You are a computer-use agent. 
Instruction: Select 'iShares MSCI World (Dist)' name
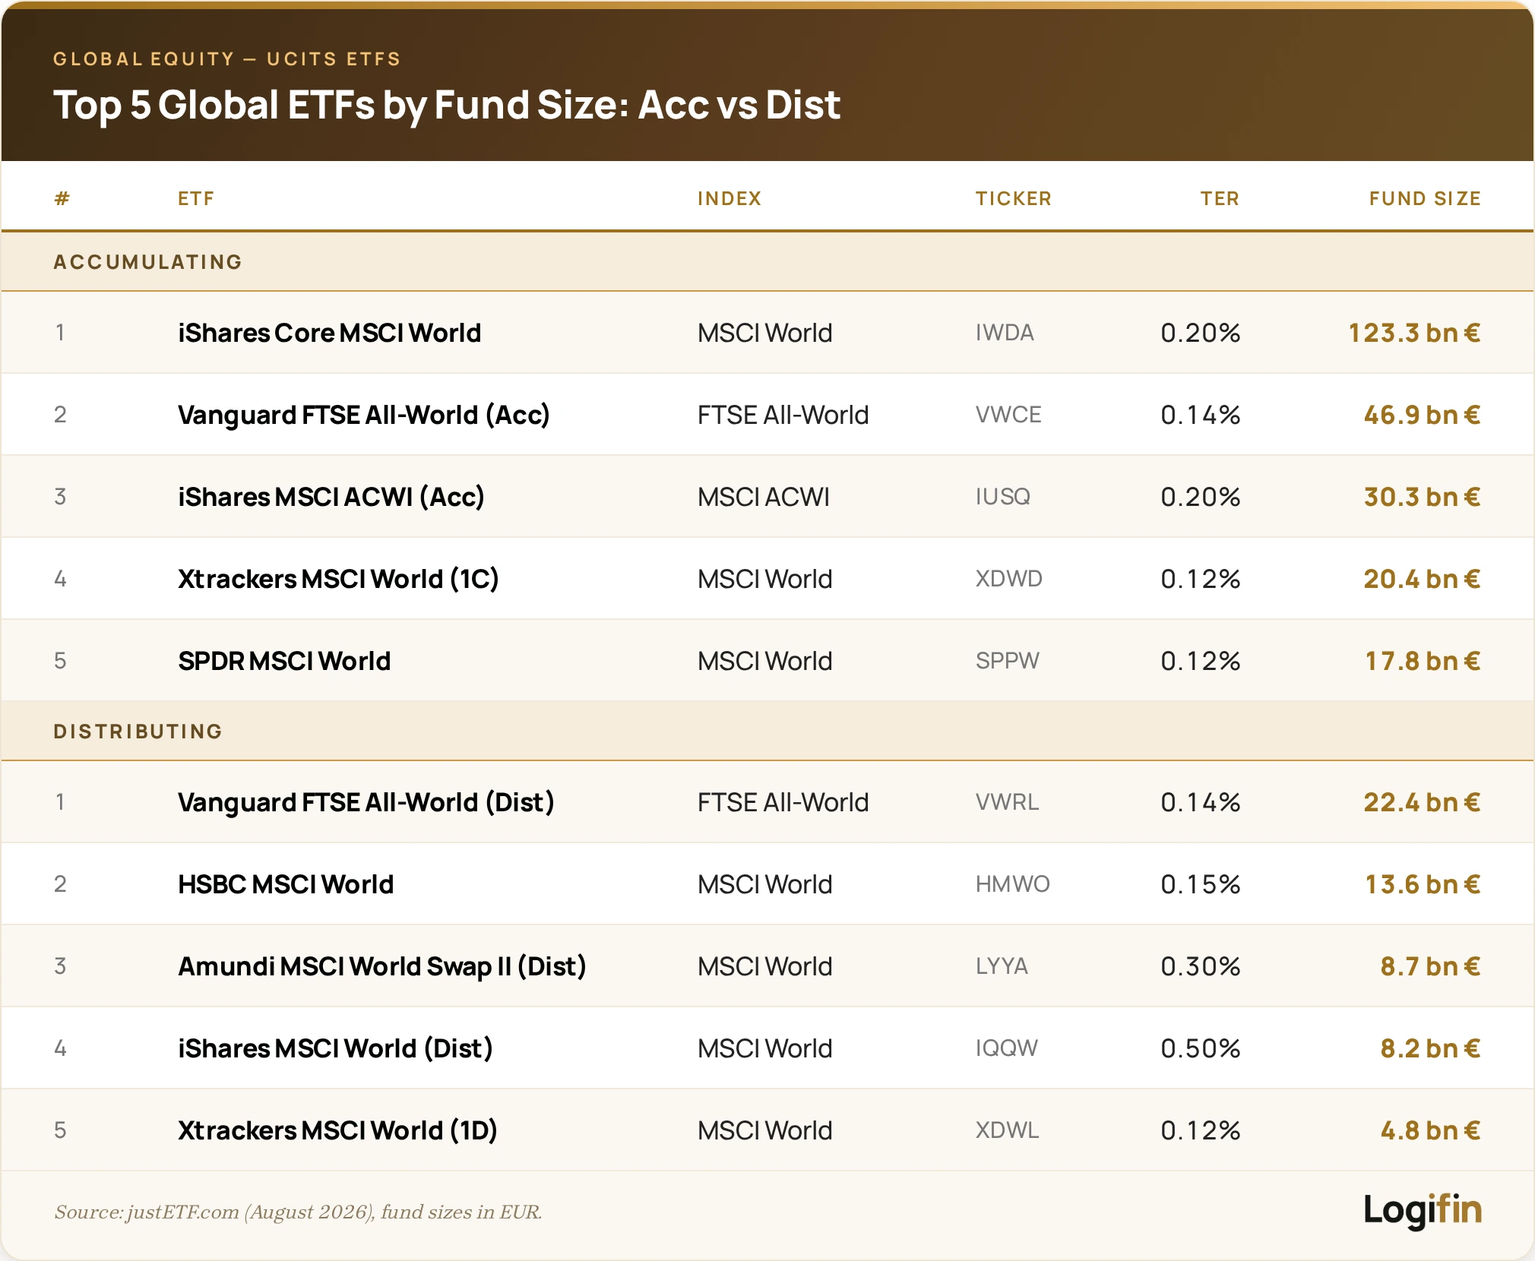(335, 1048)
